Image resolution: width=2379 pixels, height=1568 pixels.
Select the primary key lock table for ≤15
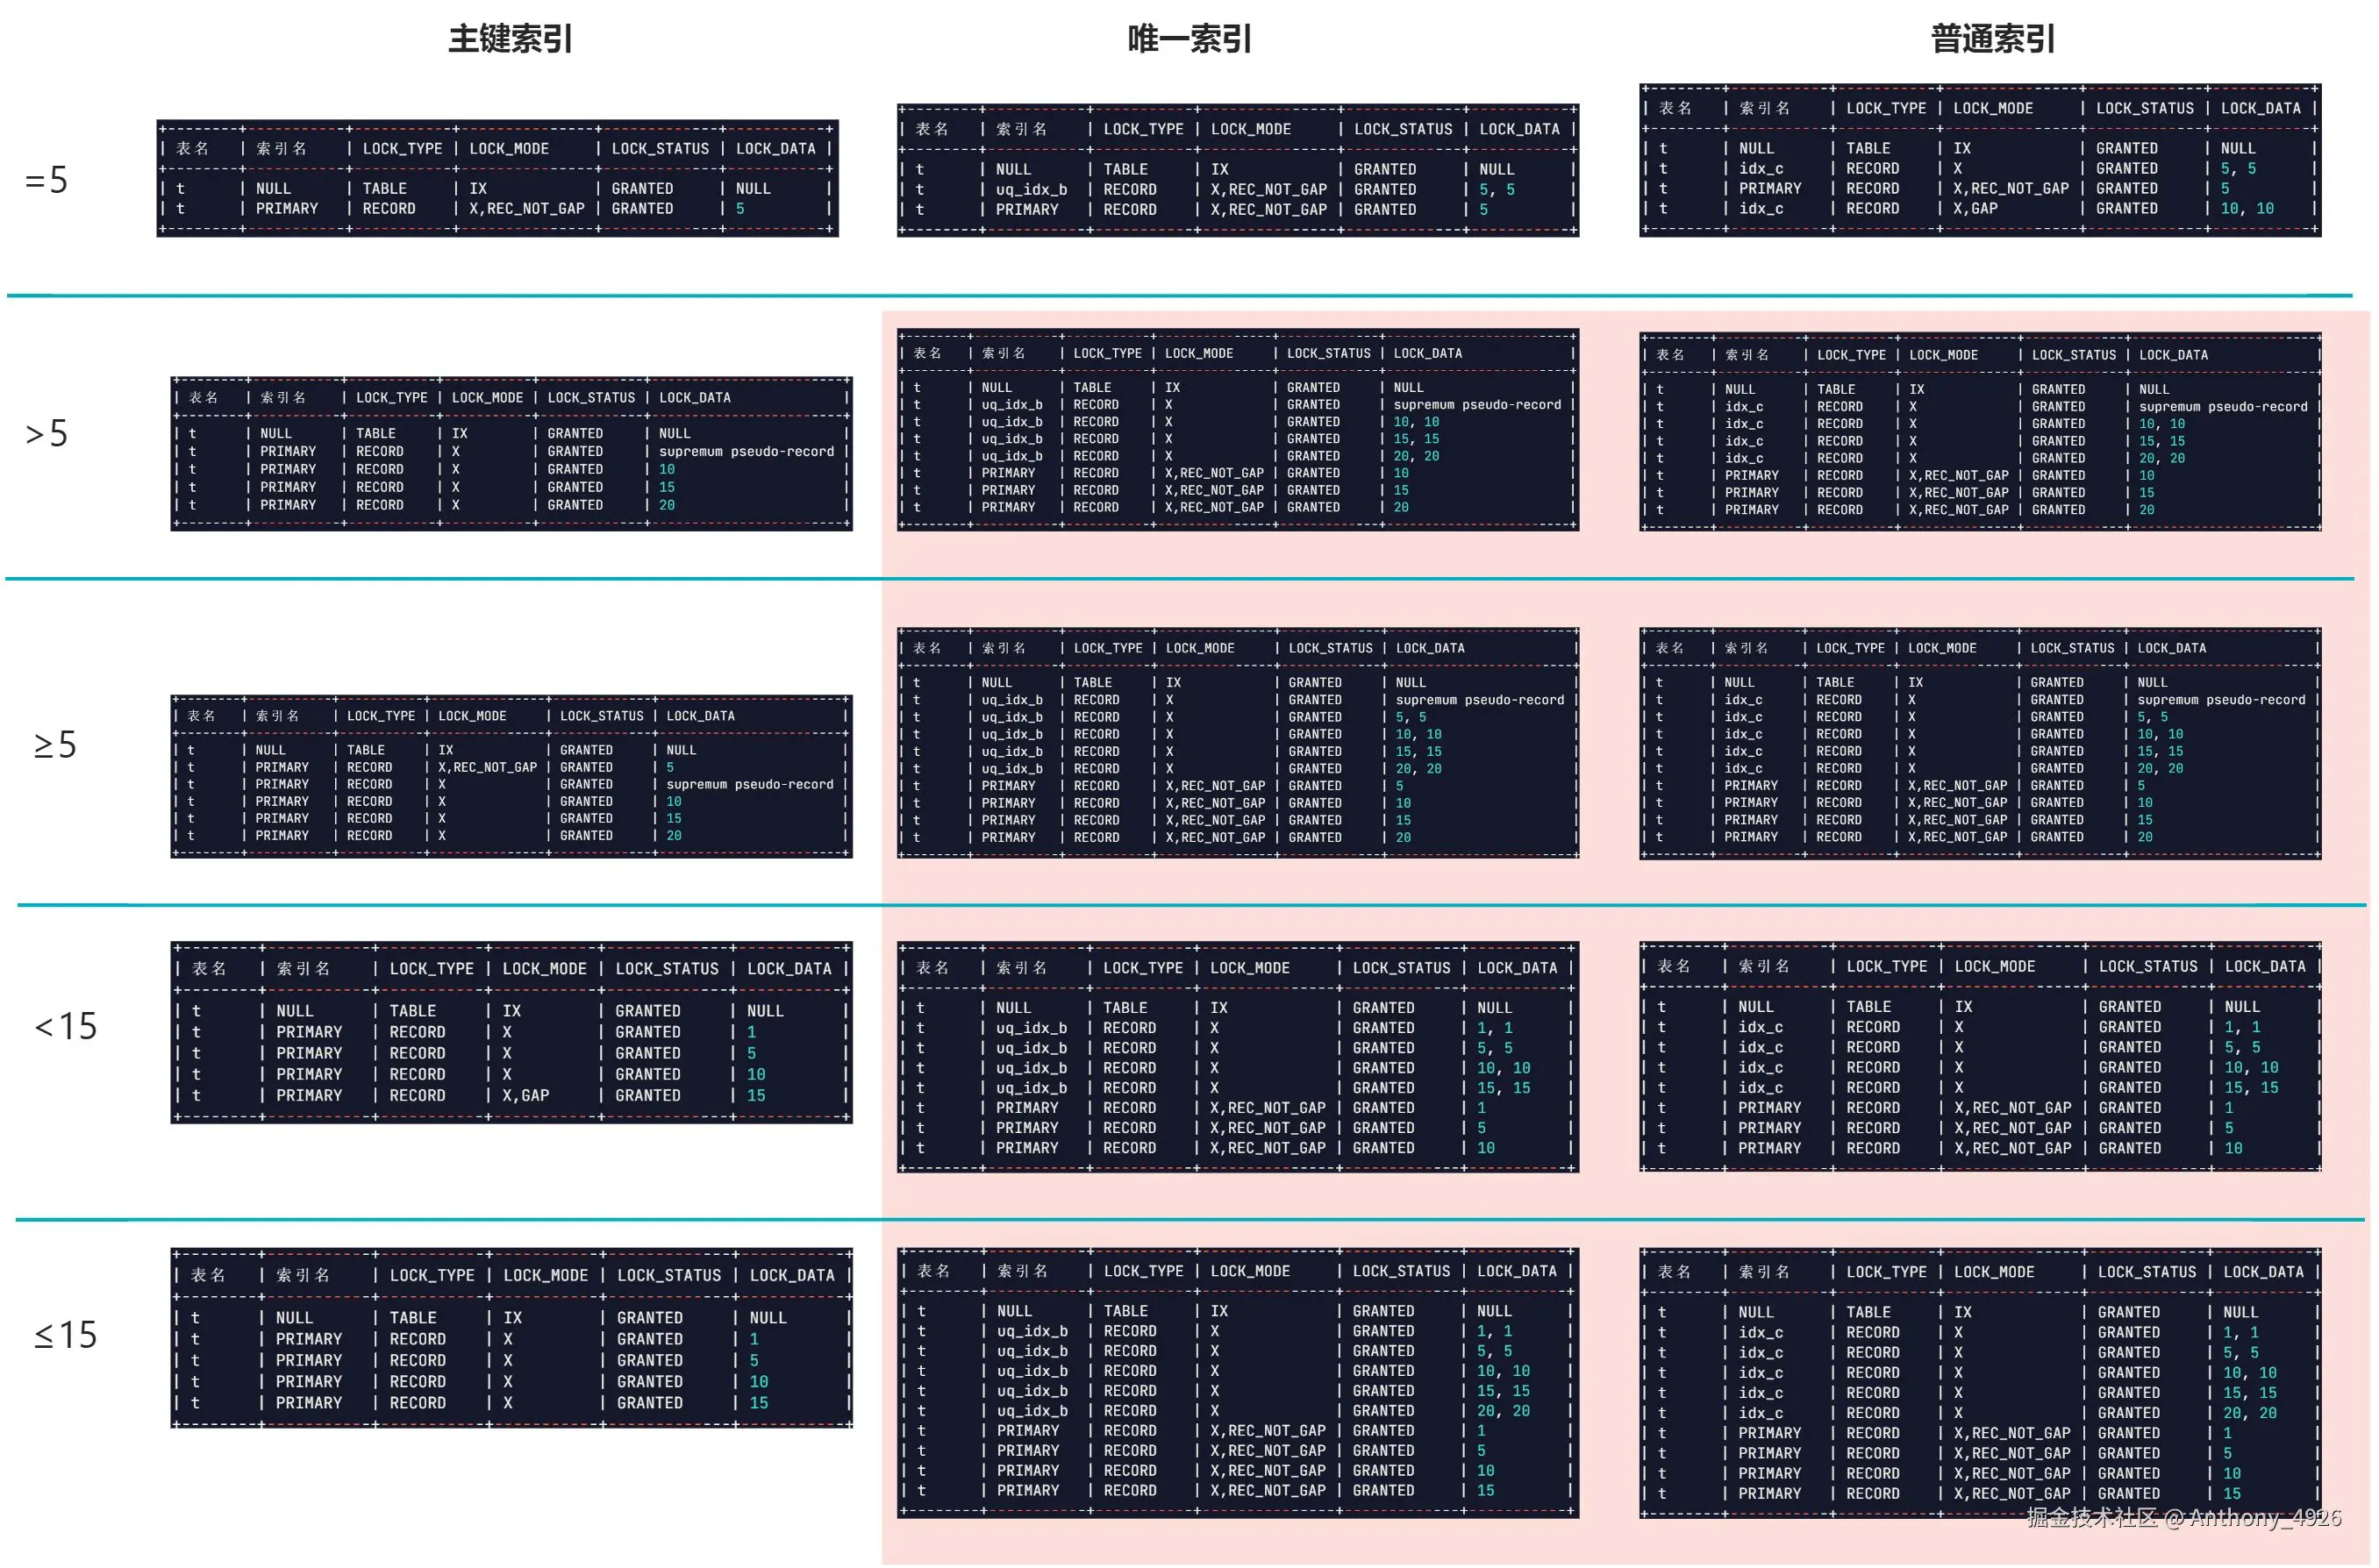pyautogui.click(x=511, y=1337)
